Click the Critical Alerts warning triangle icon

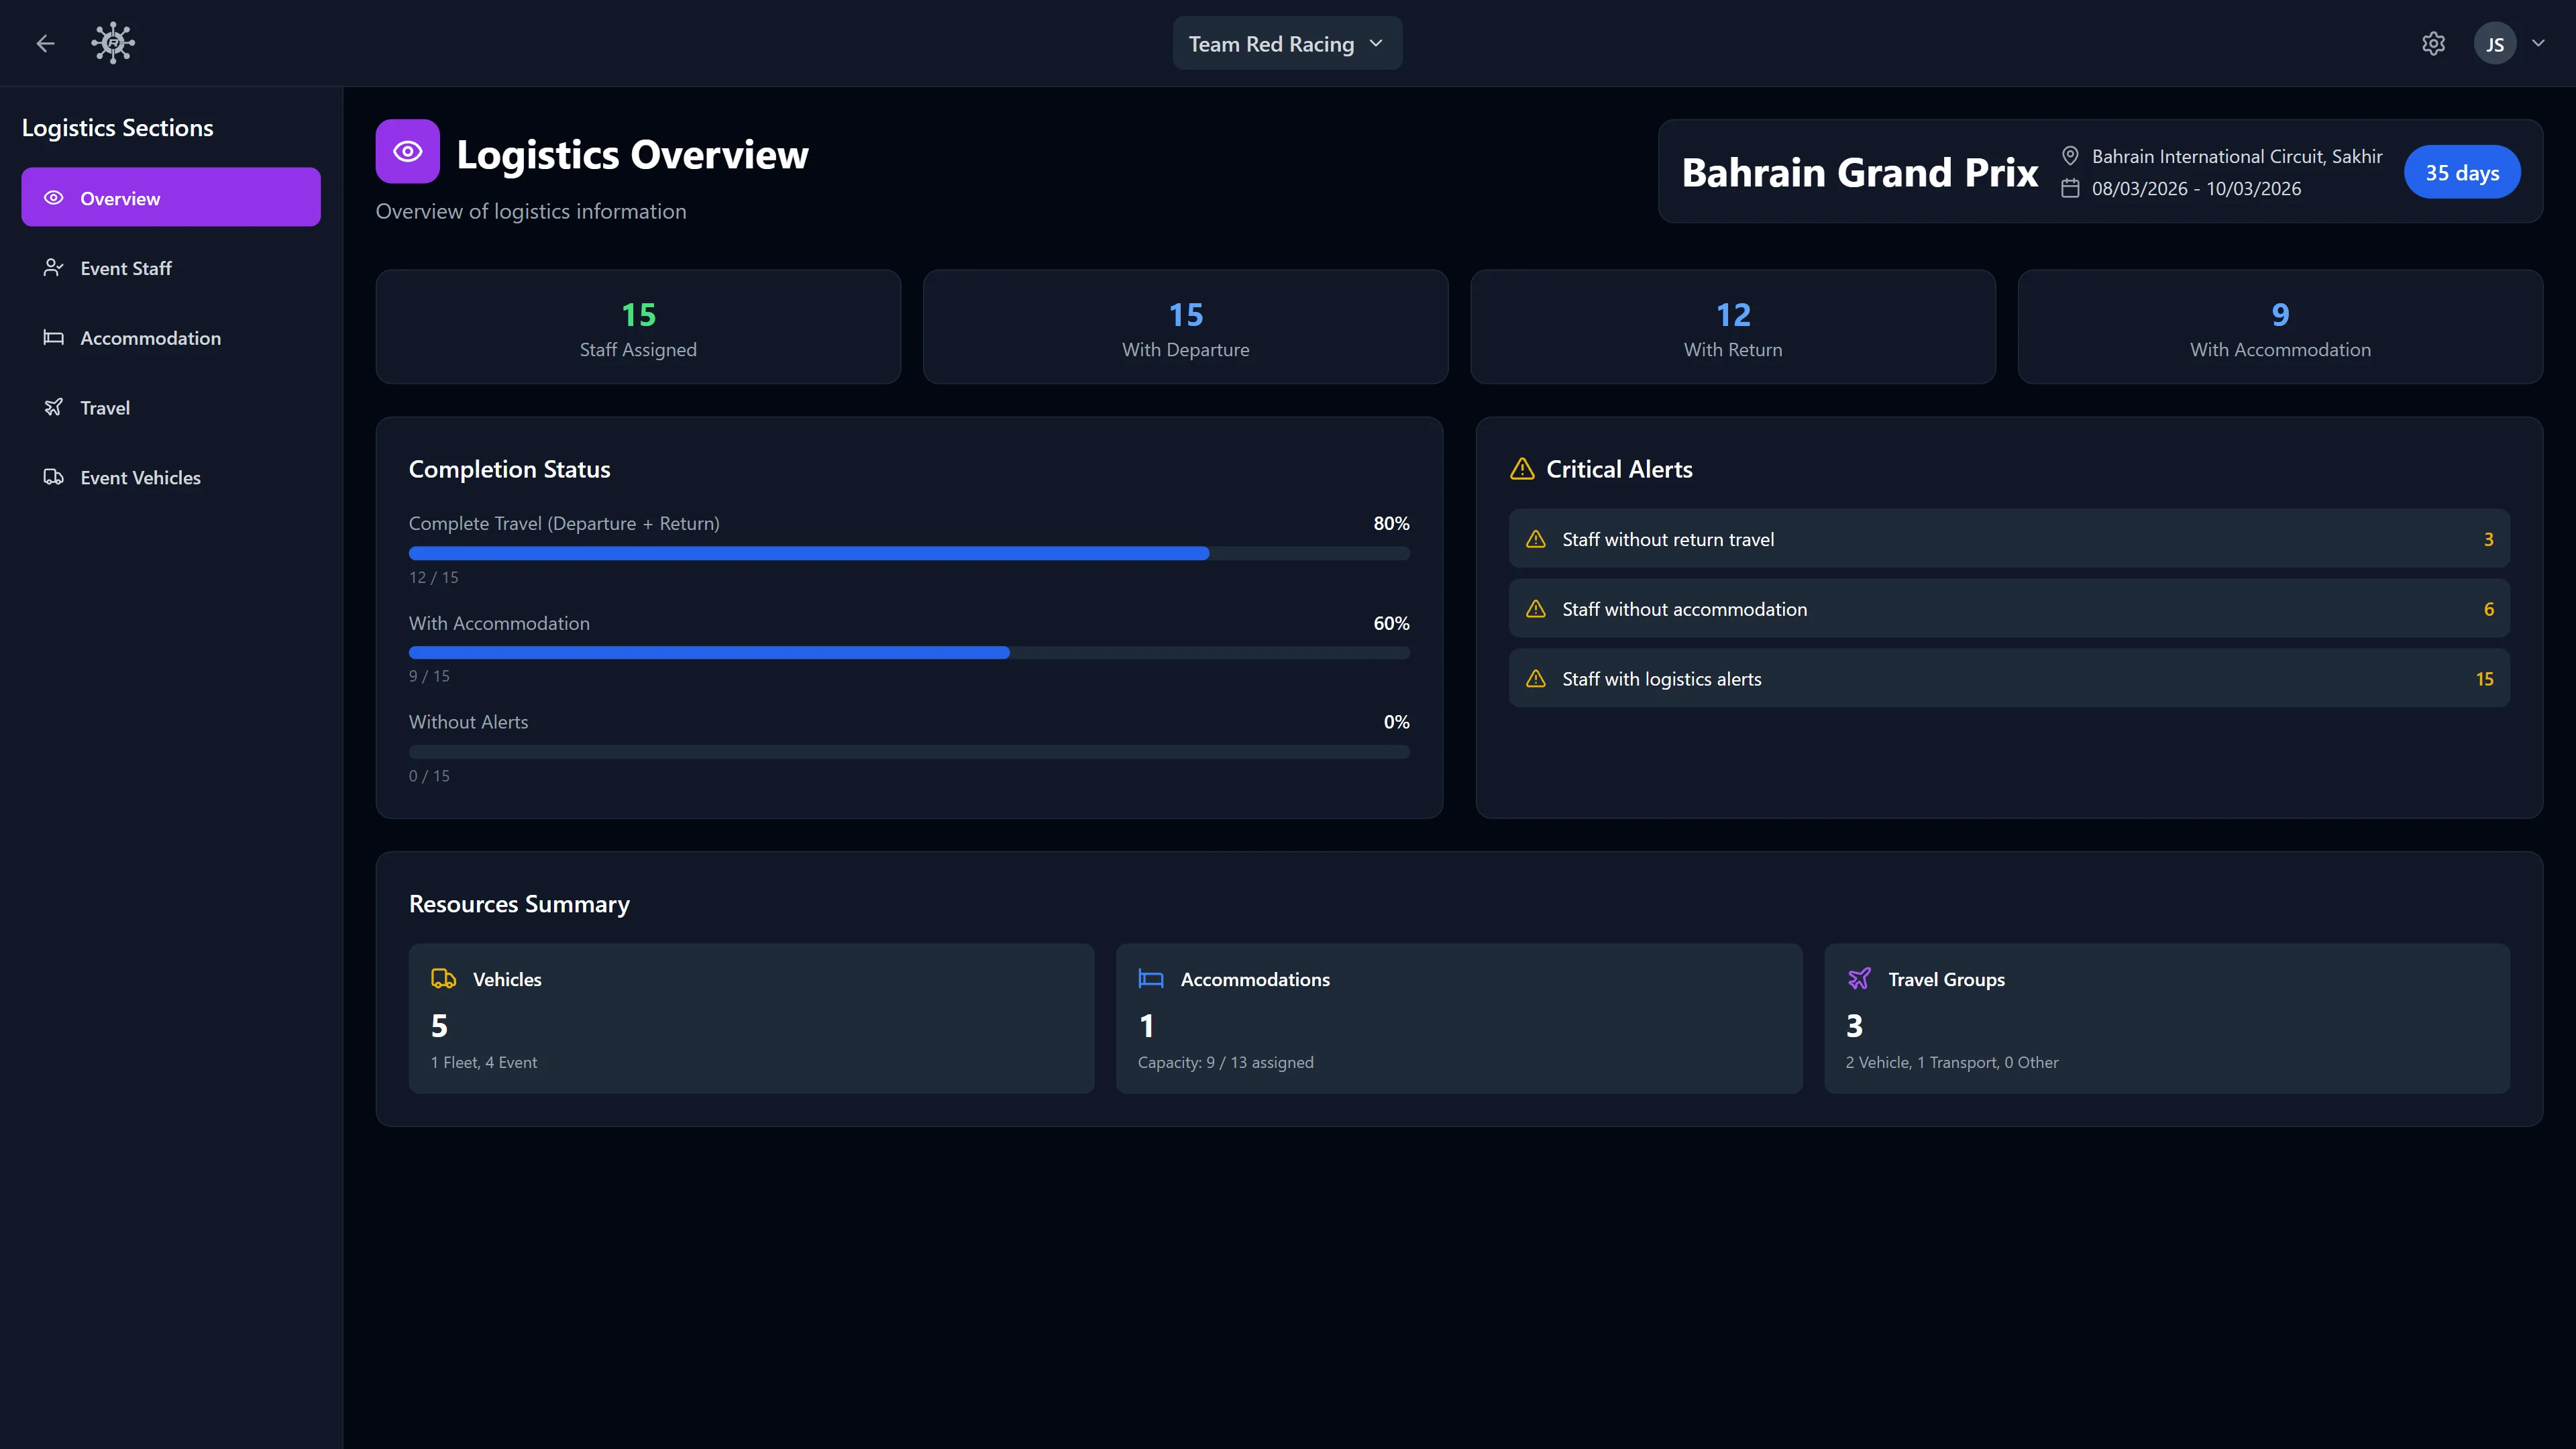click(x=1521, y=468)
